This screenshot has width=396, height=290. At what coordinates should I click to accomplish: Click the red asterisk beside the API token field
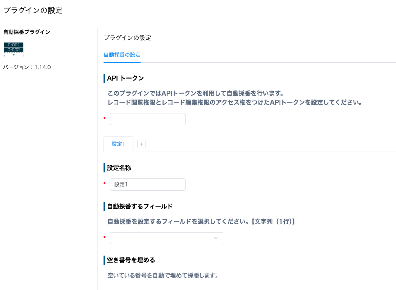[105, 119]
